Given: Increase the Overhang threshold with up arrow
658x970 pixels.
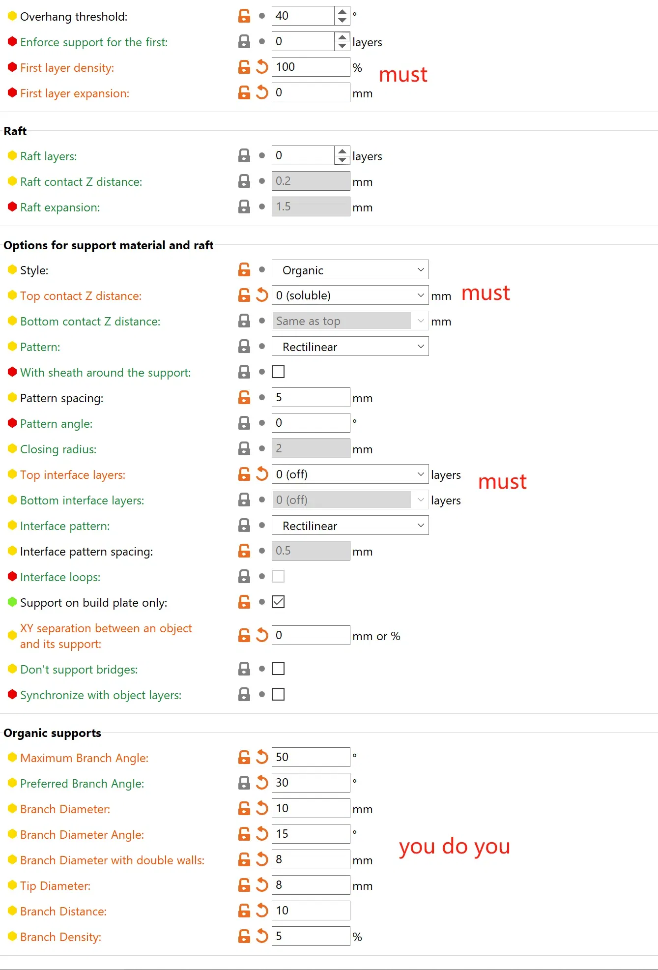Looking at the screenshot, I should tap(342, 11).
